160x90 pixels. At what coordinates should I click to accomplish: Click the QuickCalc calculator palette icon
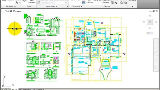(112, 3)
